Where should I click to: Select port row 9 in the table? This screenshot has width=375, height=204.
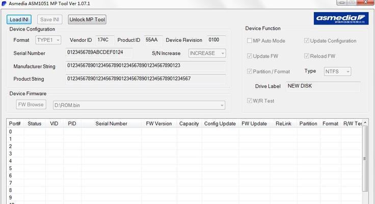(184, 197)
